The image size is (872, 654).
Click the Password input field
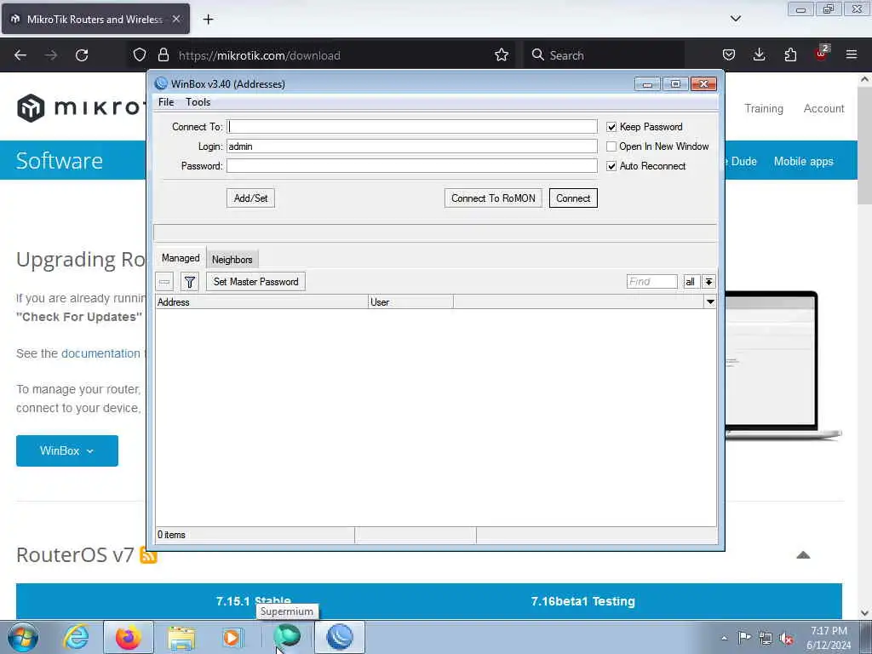click(x=411, y=166)
